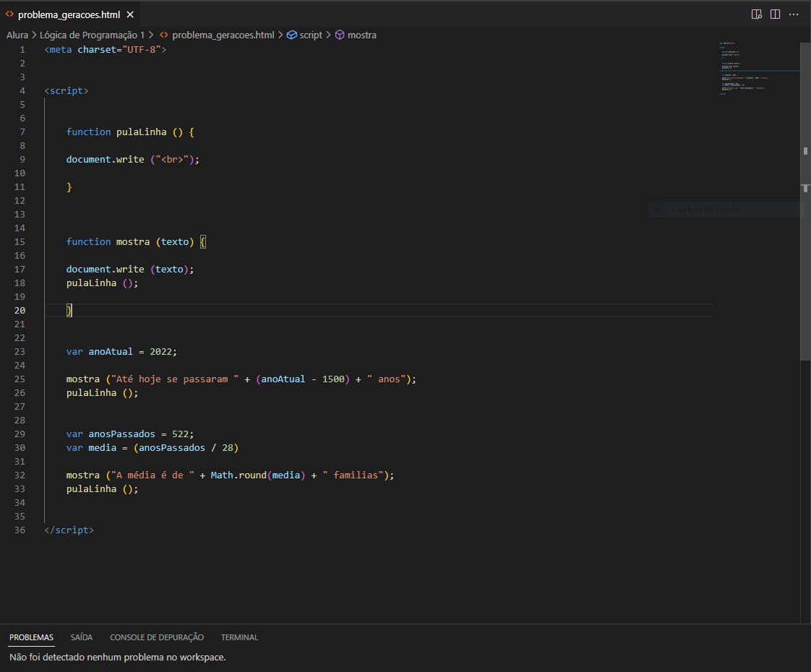Click line number 36 in the gutter
The image size is (811, 672).
[x=20, y=530]
